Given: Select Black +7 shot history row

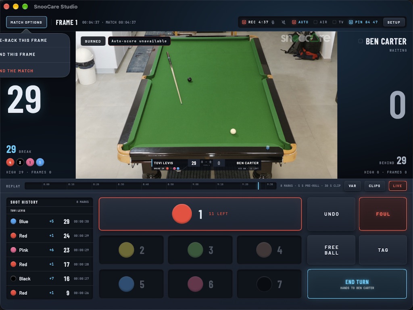Looking at the screenshot, I should click(50, 279).
